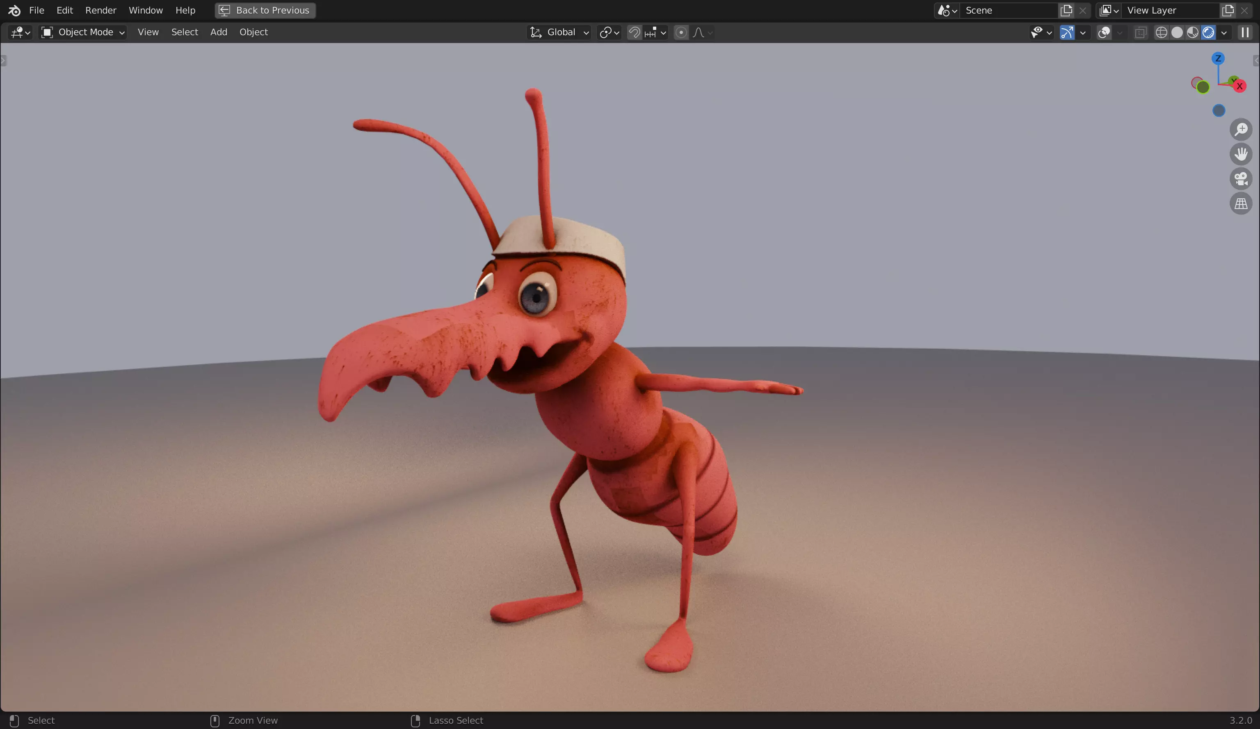1260x729 pixels.
Task: Select solid viewport shading
Action: pos(1177,32)
